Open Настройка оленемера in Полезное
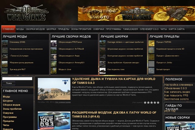Image resolution: width=195 pixels, height=130 pixels. [x=178, y=85]
